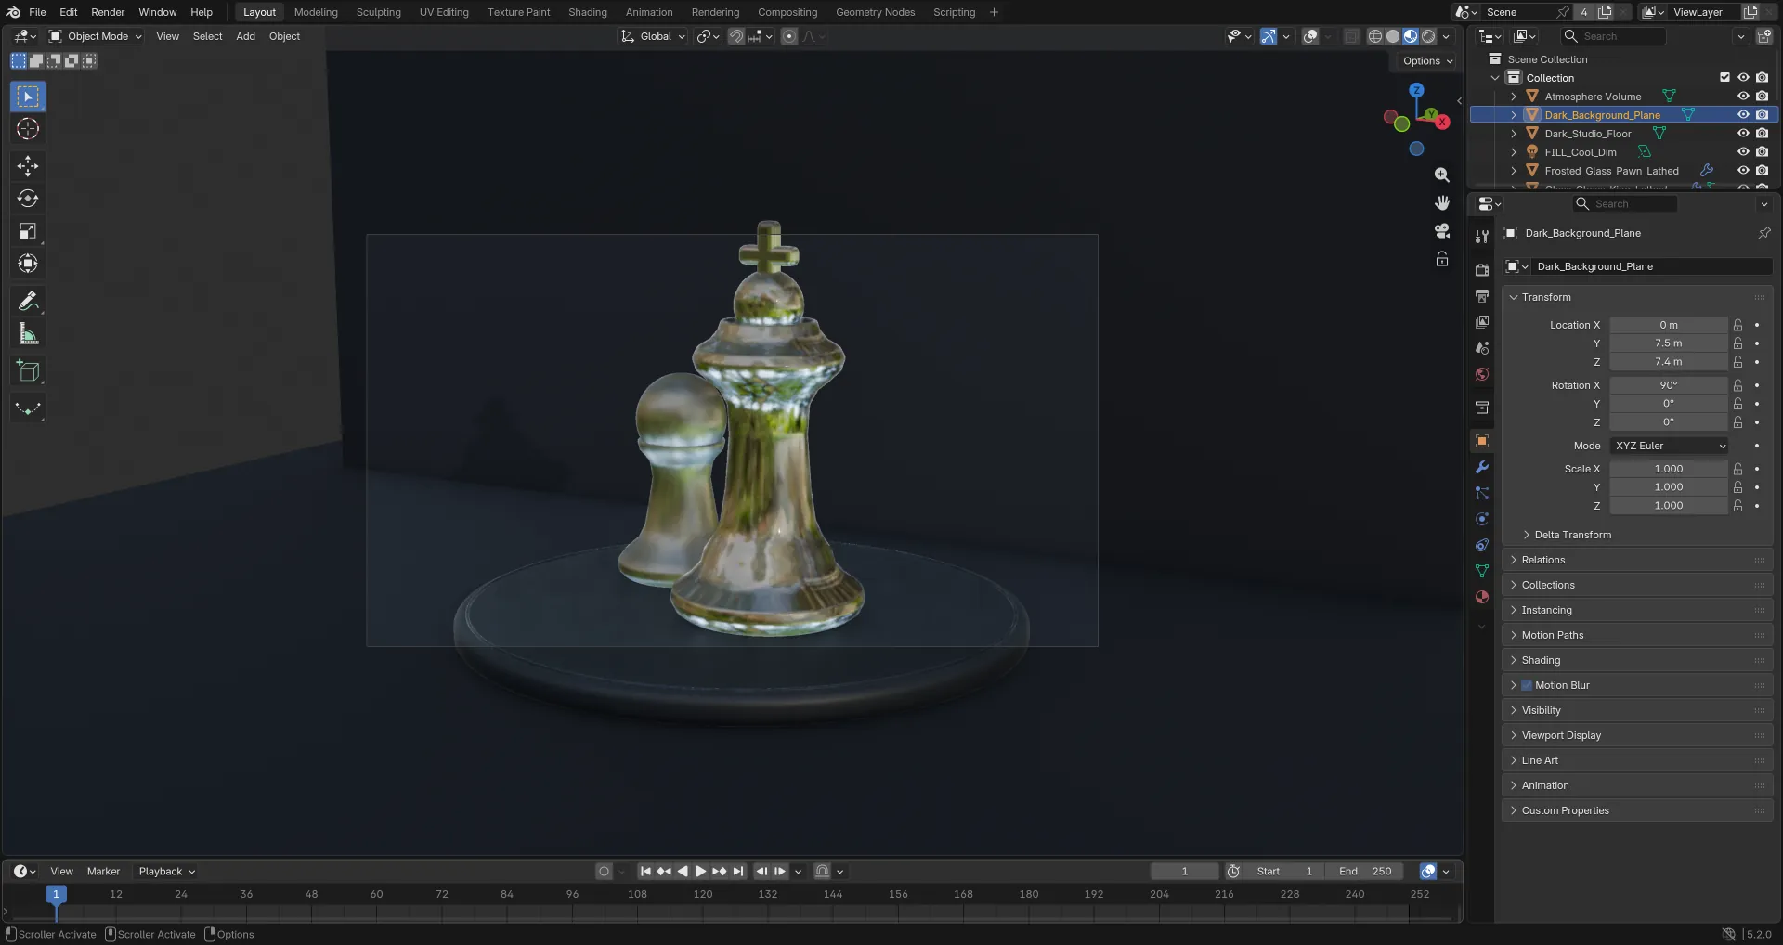
Task: Click the End frame field
Action: 1365,872
